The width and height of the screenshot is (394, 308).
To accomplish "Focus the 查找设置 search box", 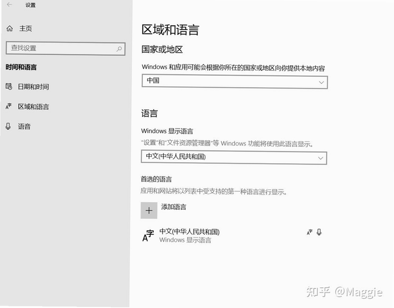I will [x=66, y=48].
